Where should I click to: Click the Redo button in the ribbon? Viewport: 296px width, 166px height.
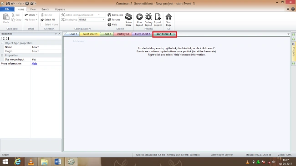click(30, 20)
